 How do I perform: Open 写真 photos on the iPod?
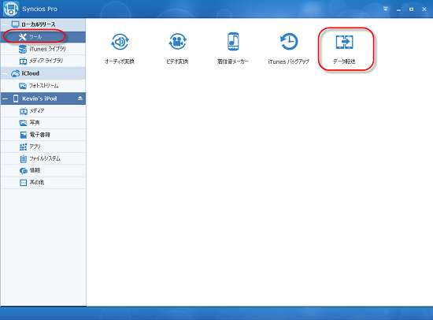43,123
